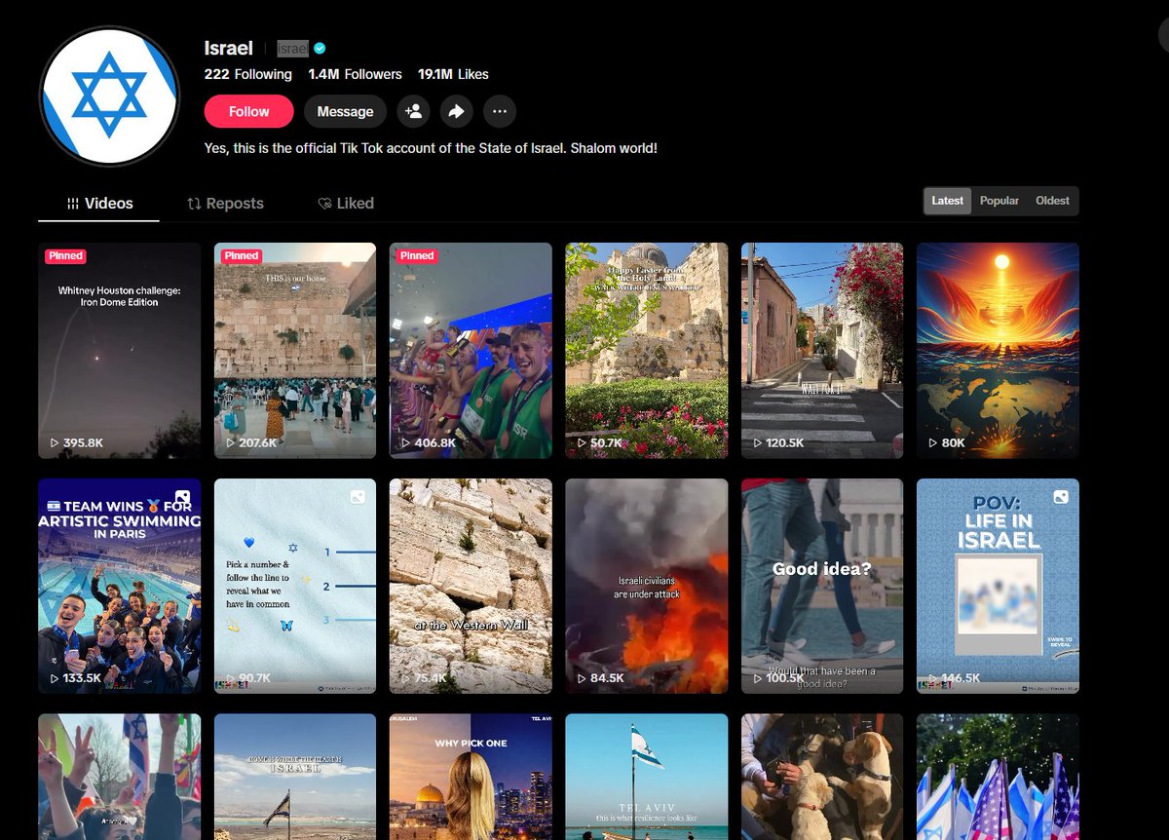Open the Good idea? video

click(x=822, y=586)
